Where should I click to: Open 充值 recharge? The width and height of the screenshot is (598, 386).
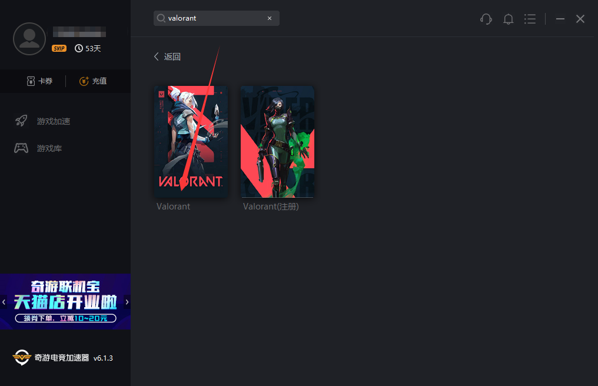(x=93, y=81)
